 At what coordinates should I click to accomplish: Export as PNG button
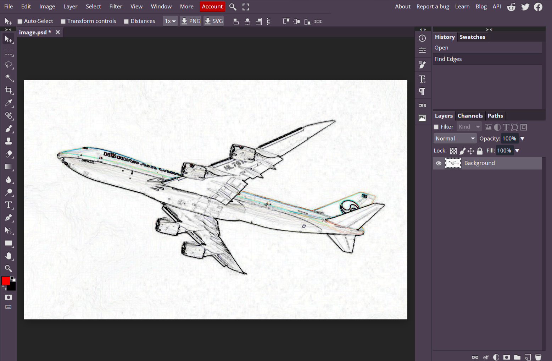191,21
